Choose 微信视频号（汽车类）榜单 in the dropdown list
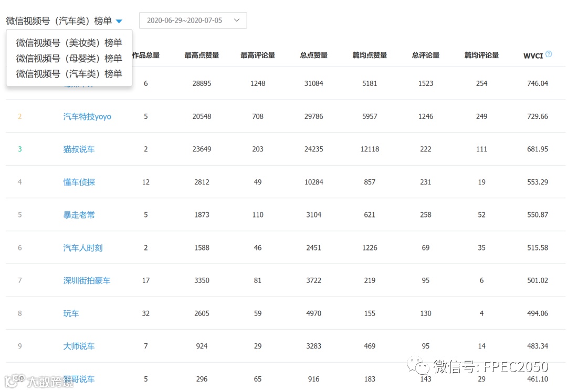 (x=69, y=74)
